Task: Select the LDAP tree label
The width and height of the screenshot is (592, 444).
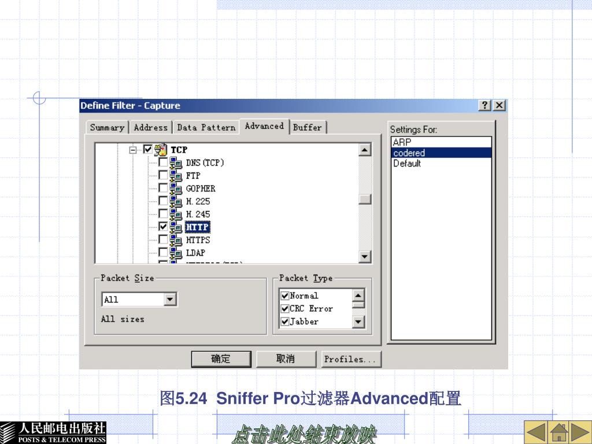Action: point(195,253)
